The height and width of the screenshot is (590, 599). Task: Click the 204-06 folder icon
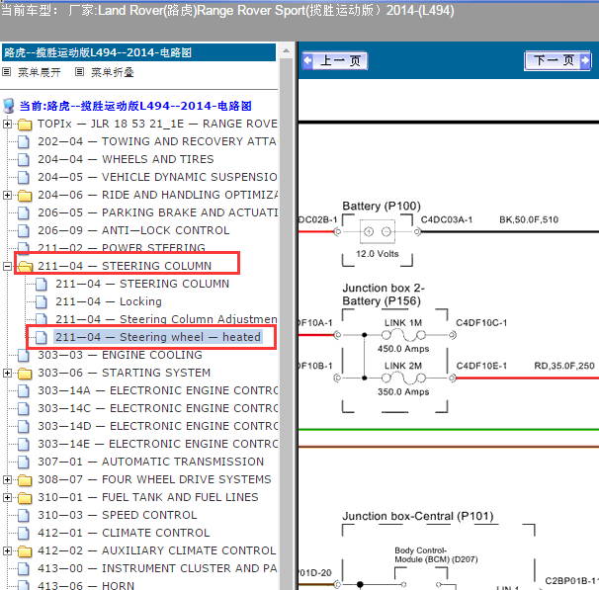(x=25, y=195)
